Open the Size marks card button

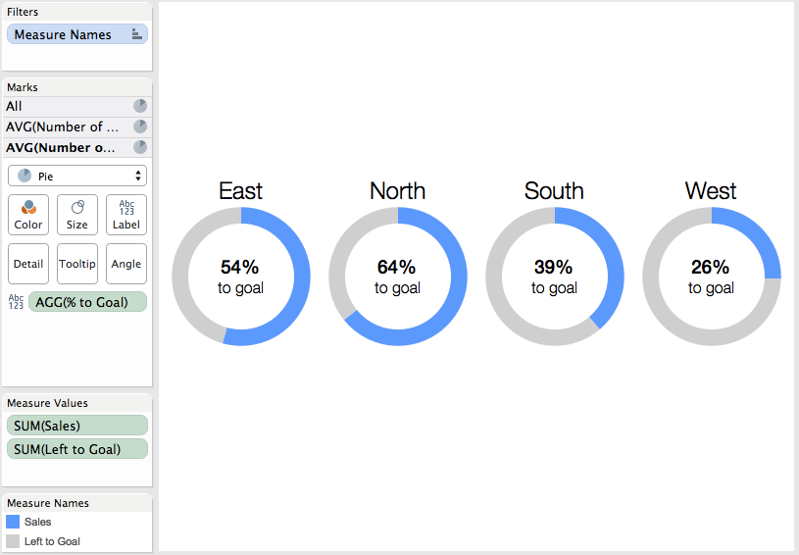76,215
